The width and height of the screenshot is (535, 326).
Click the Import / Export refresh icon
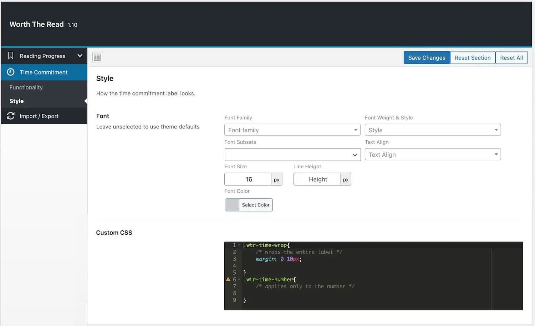coord(11,116)
